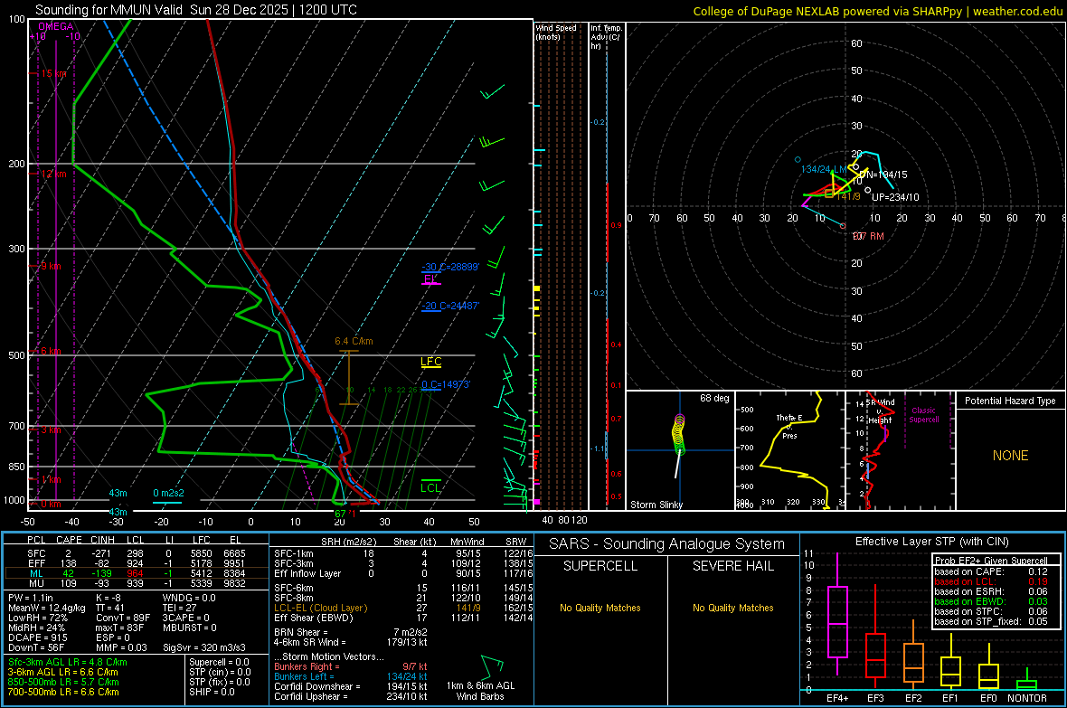
Task: Click the '0 m2s2' inflow label
Action: click(168, 493)
